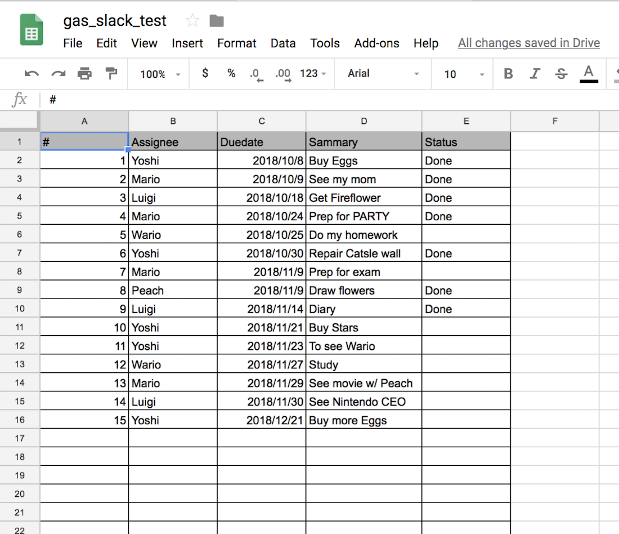
Task: Print the spreadsheet
Action: pyautogui.click(x=84, y=74)
